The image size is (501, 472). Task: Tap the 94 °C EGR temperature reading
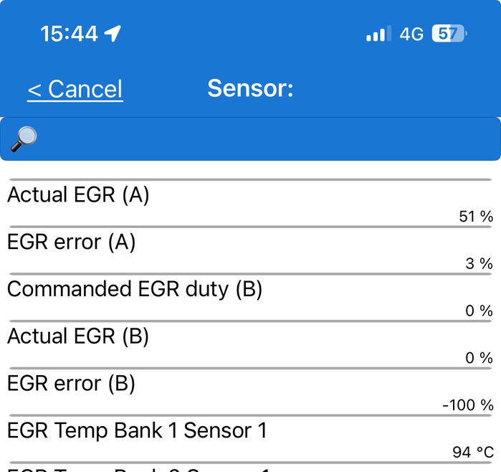pos(473,452)
